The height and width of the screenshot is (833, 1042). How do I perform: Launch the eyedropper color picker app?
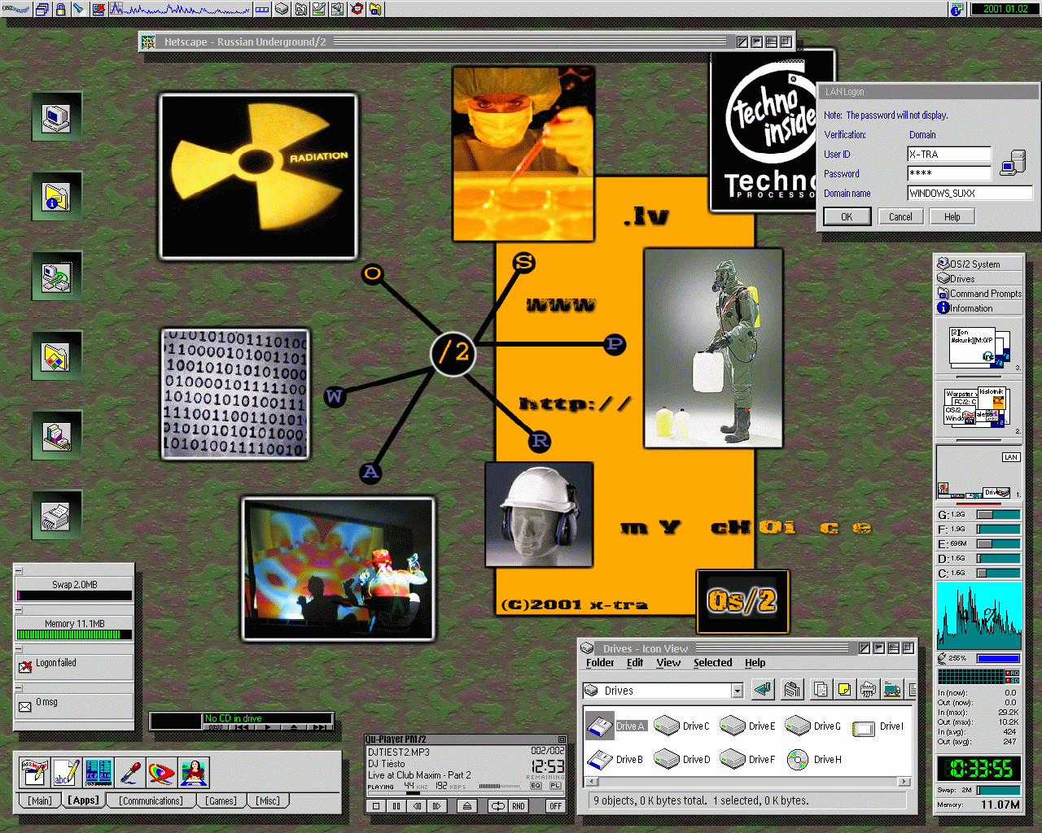point(130,772)
